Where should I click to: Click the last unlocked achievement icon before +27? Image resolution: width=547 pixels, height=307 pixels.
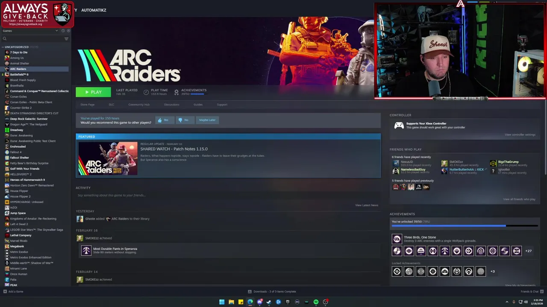click(517, 251)
